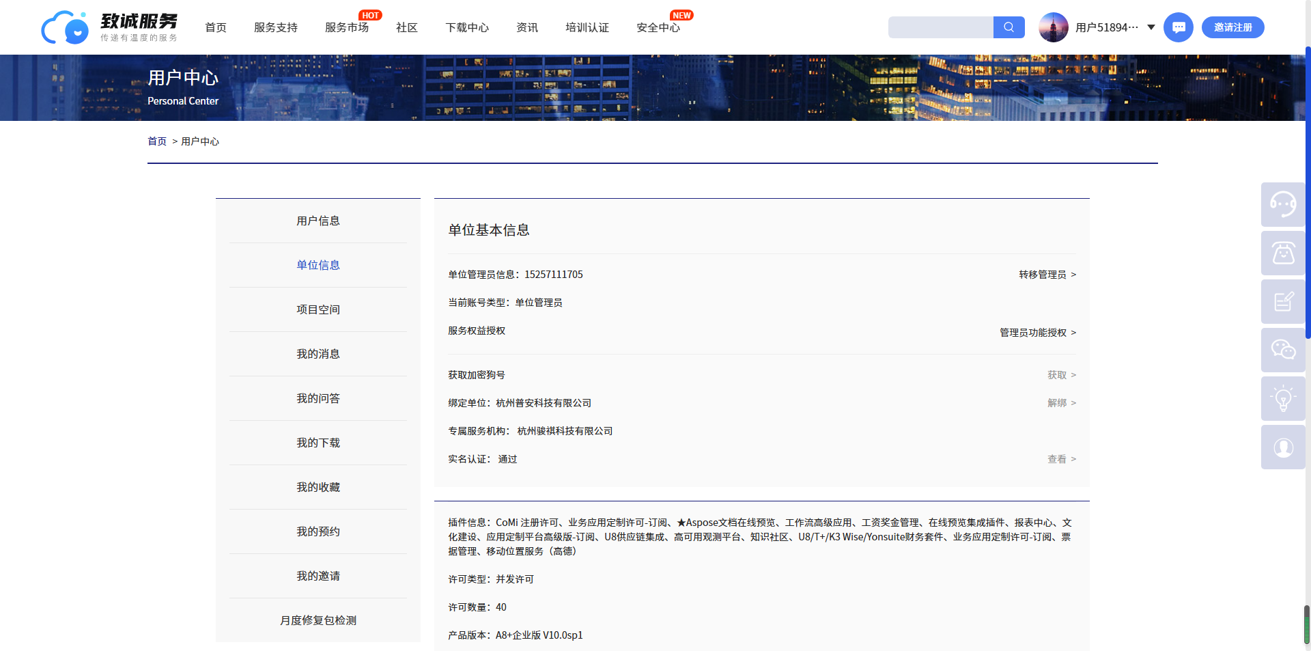
Task: Click the 许可类型 并发许可 line
Action: (491, 579)
